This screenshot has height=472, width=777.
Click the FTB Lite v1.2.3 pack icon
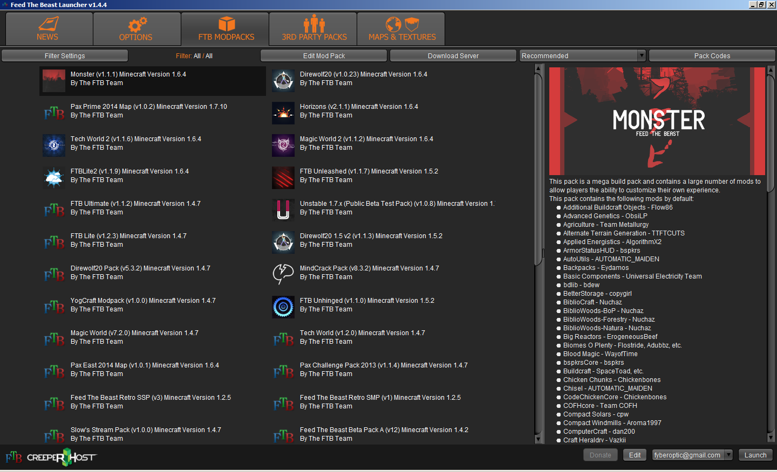pyautogui.click(x=54, y=242)
